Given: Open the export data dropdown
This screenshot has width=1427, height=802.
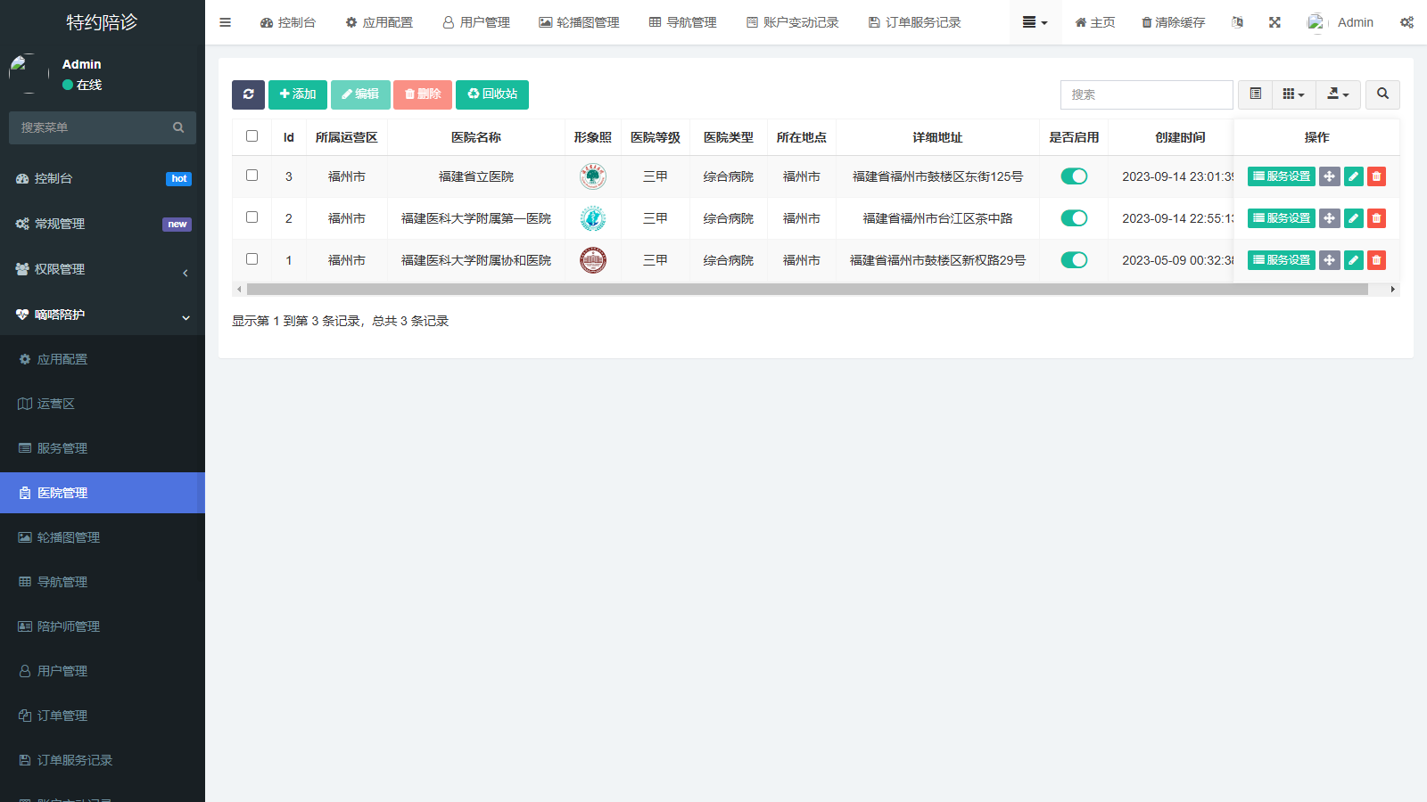Looking at the screenshot, I should pos(1338,94).
